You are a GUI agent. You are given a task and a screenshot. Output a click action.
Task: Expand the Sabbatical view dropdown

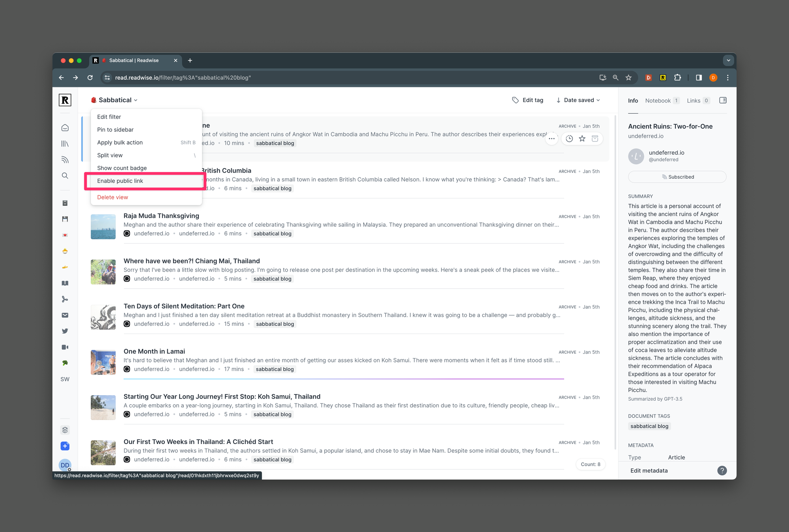point(114,100)
